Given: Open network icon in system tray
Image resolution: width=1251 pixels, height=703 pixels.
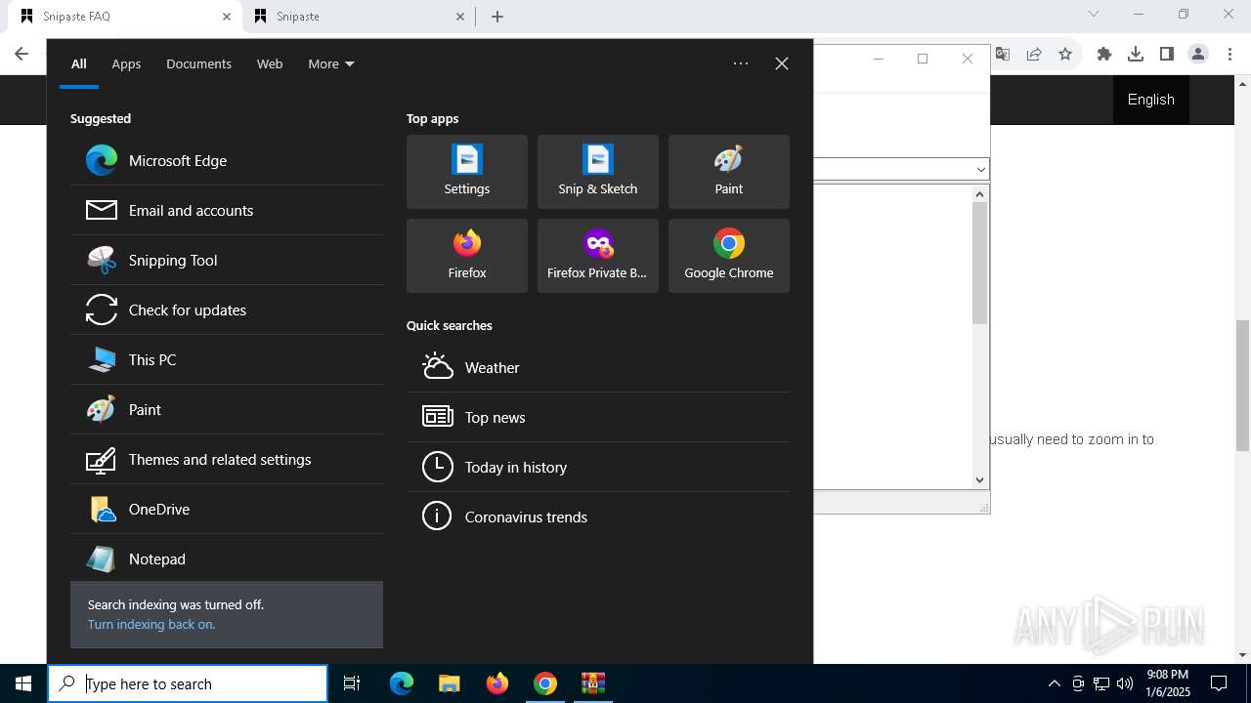Looking at the screenshot, I should (1101, 683).
